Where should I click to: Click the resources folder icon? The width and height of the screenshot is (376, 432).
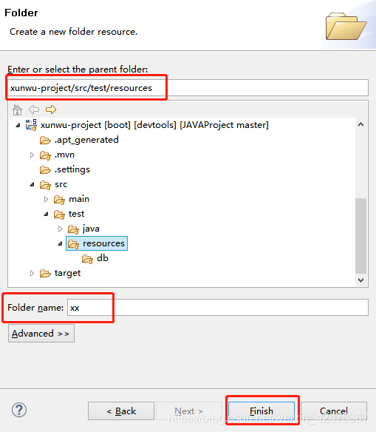click(x=73, y=244)
